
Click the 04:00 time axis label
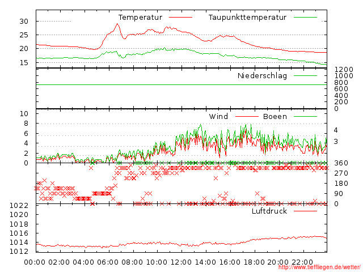point(83,262)
